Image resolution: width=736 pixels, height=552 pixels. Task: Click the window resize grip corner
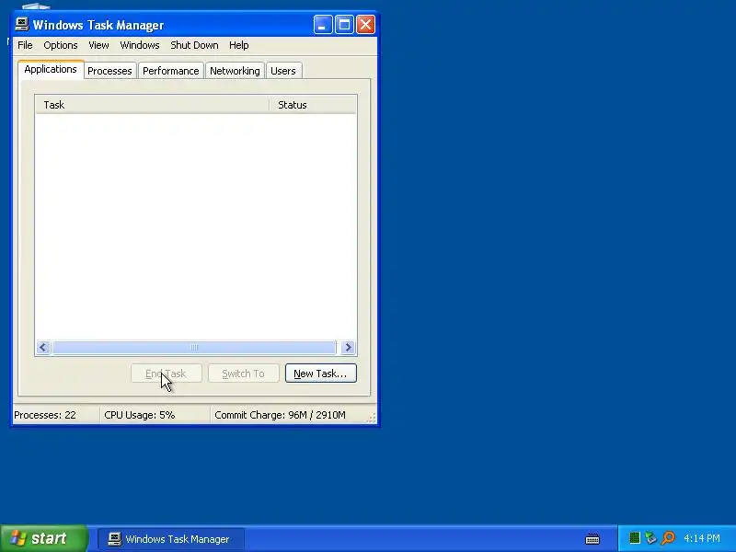point(372,418)
